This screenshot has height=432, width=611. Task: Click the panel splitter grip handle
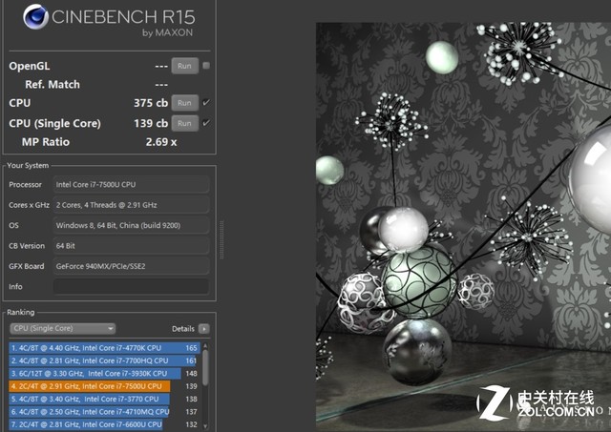pos(221,239)
